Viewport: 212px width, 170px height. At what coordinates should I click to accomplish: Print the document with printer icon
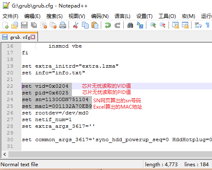[63, 25]
